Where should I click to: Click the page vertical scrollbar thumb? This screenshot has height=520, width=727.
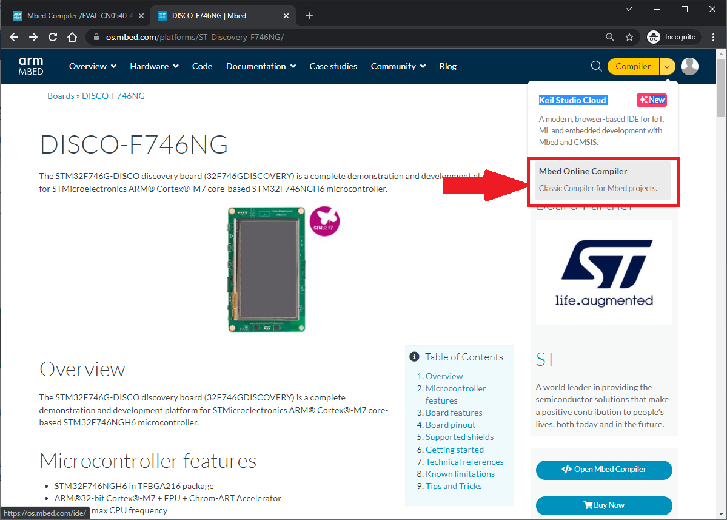coord(721,87)
